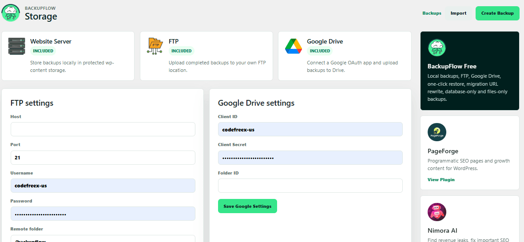
Task: Click the FTP Password field
Action: pyautogui.click(x=103, y=214)
